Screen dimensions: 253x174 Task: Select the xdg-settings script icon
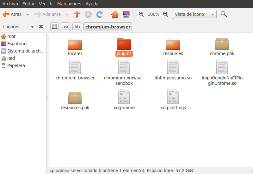coord(173,97)
